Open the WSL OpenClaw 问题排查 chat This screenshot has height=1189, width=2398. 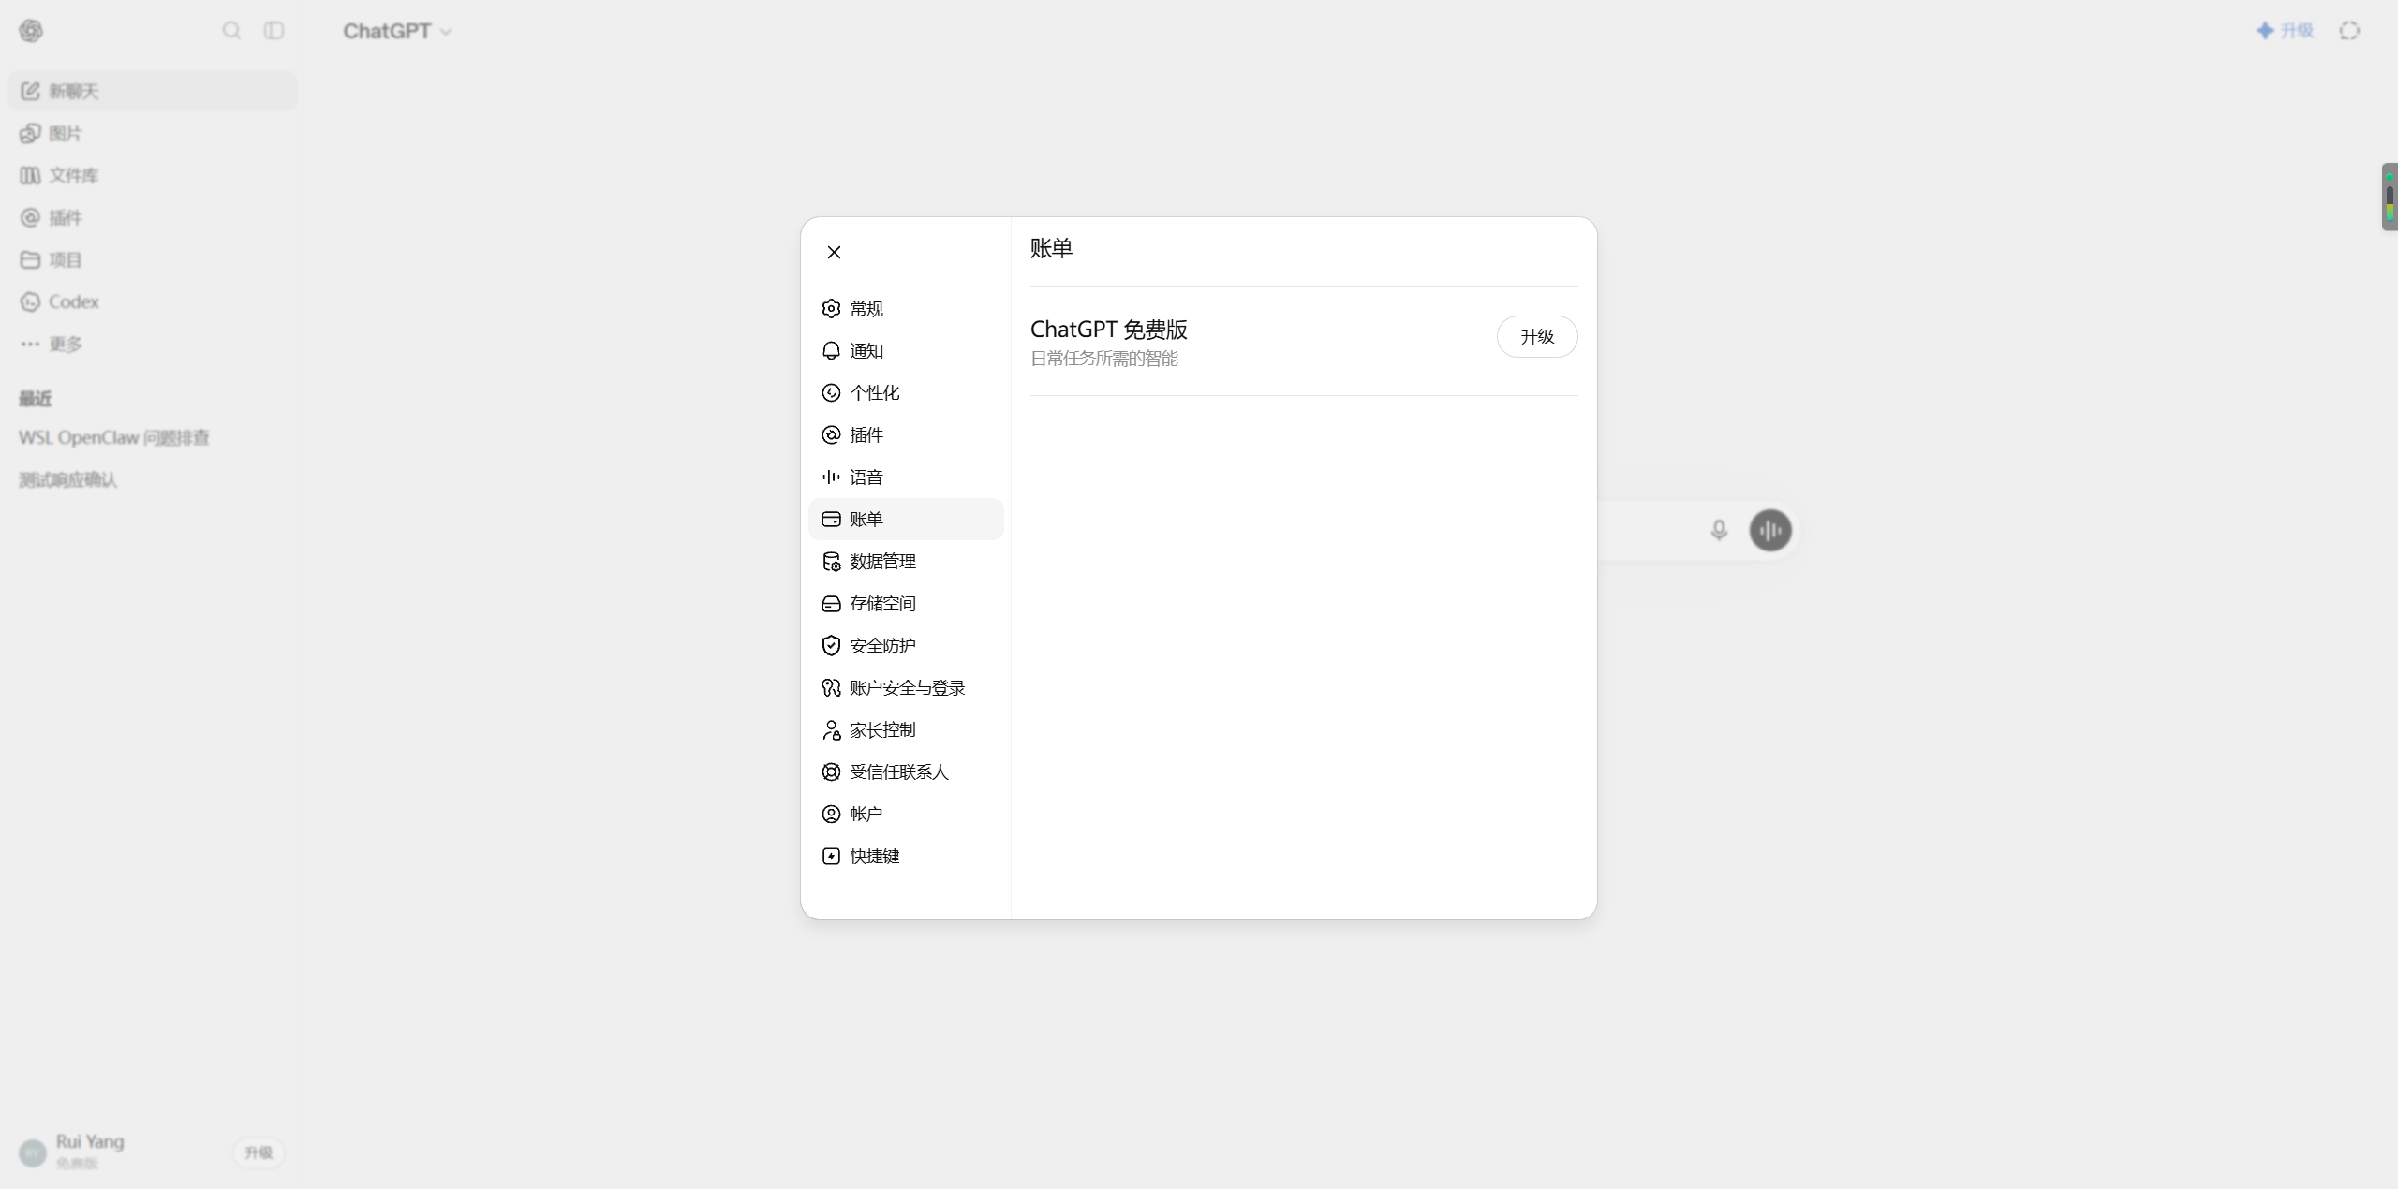[x=153, y=438]
